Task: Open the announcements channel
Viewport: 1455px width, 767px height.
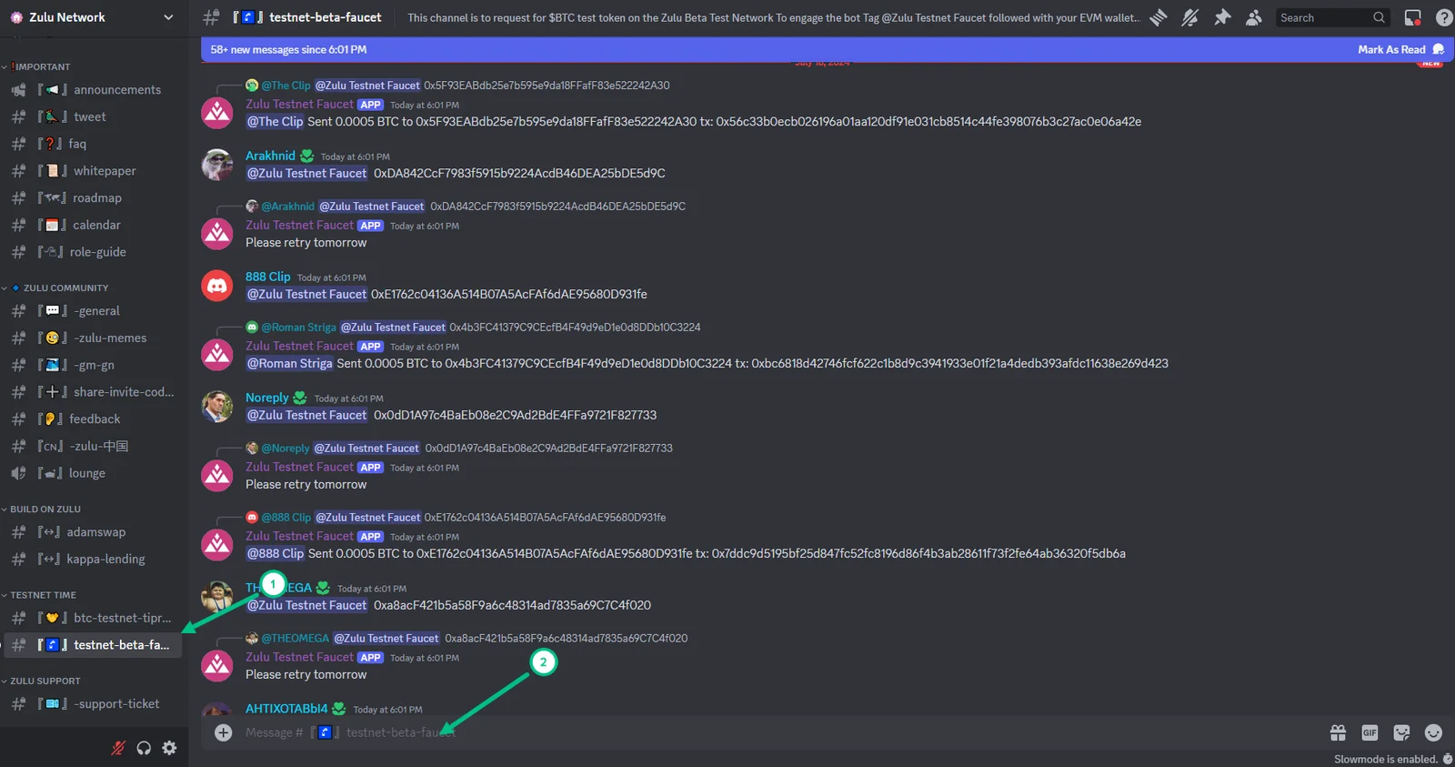Action: (x=95, y=89)
